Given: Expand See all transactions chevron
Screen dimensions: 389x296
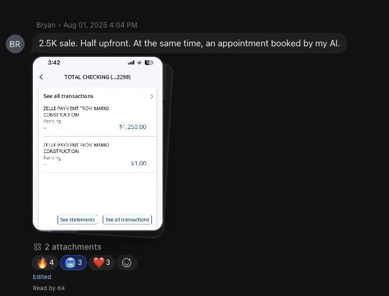Looking at the screenshot, I should point(152,97).
